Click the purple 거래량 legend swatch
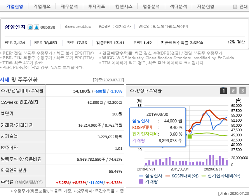 pyautogui.click(x=141, y=181)
